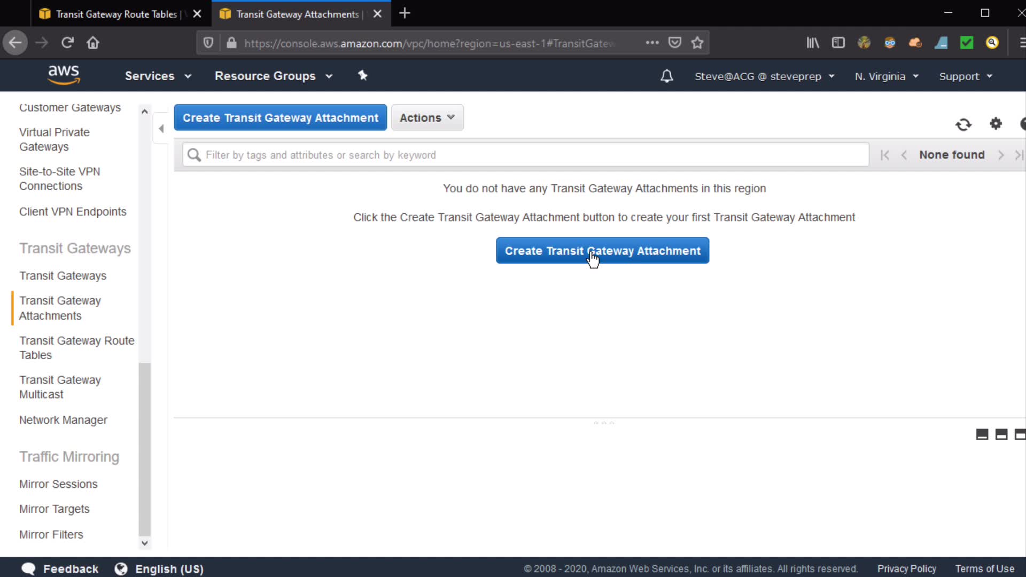The height and width of the screenshot is (577, 1026).
Task: Switch to Transit Gateway Route Tables tab
Action: (116, 14)
